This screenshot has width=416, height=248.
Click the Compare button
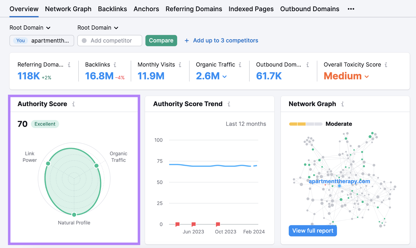pyautogui.click(x=161, y=41)
